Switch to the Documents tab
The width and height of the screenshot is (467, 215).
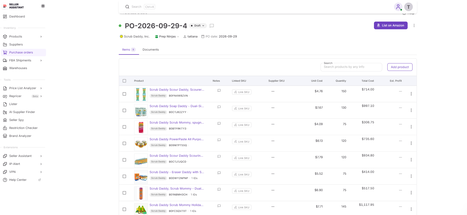click(x=151, y=50)
